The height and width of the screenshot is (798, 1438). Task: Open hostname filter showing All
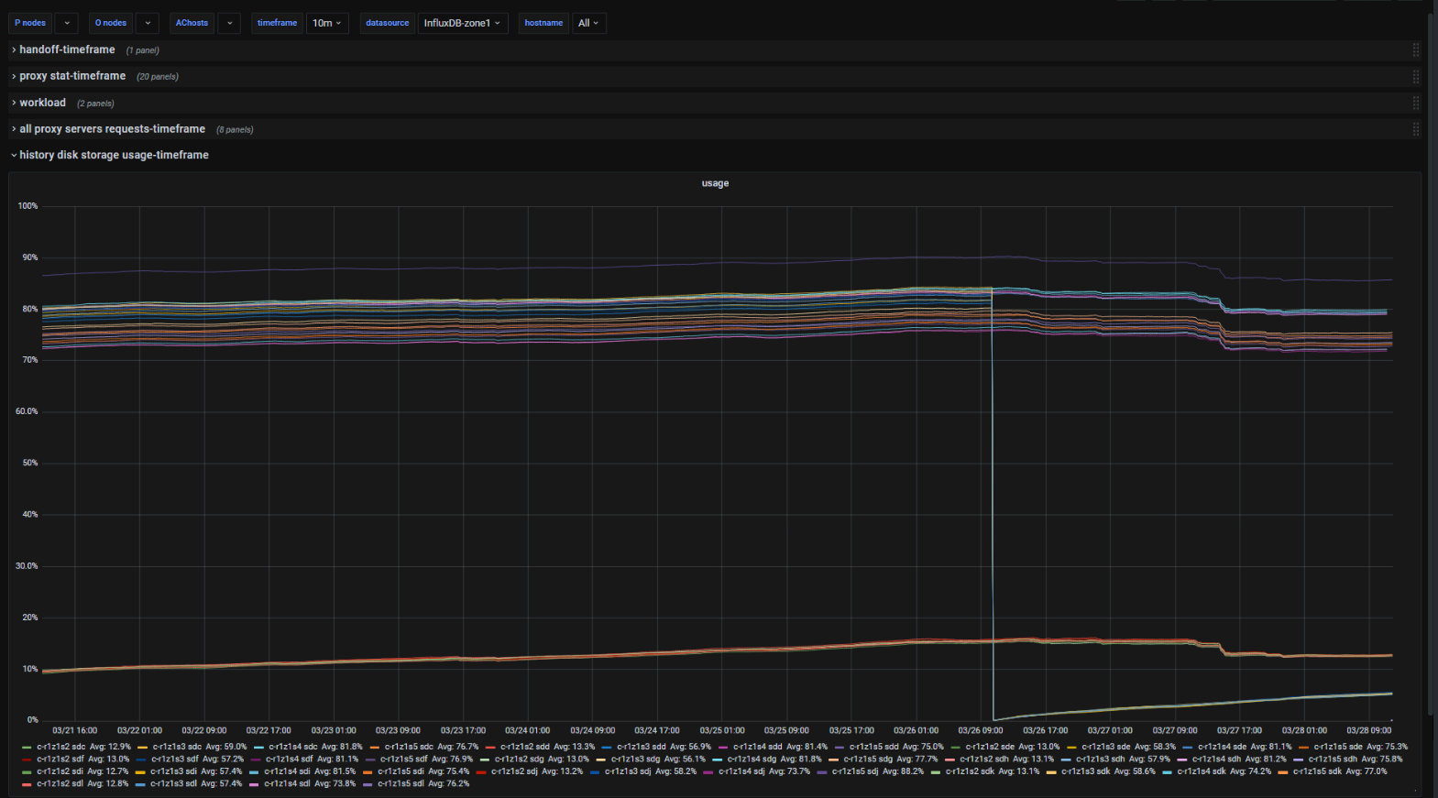588,23
